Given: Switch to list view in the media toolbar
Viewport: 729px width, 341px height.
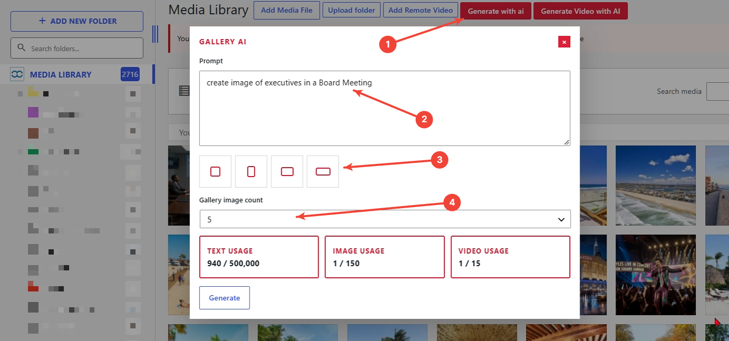Looking at the screenshot, I should click(184, 91).
